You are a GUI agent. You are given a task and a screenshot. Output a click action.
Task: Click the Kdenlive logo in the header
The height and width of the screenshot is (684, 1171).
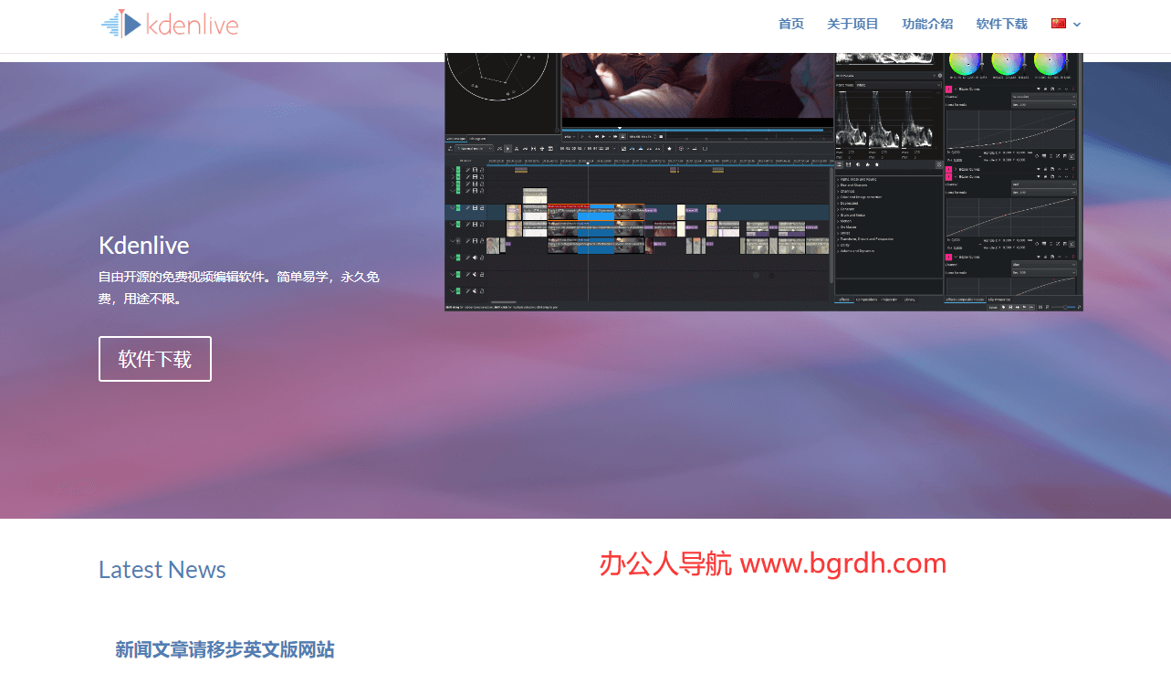click(x=170, y=25)
